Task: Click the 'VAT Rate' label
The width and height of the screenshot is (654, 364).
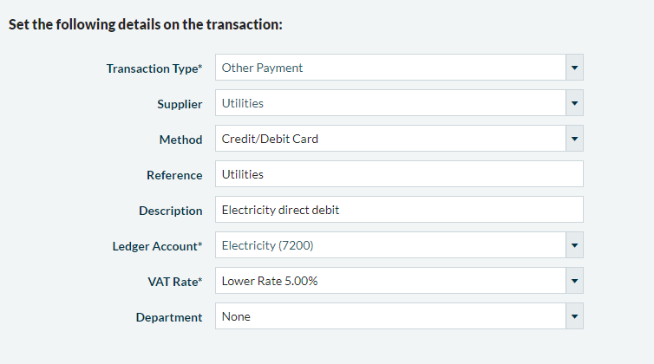Action: 172,282
